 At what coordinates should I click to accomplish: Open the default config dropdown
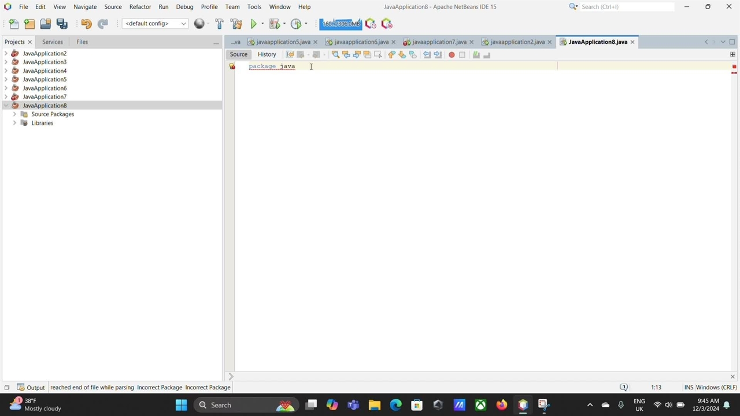(x=155, y=24)
